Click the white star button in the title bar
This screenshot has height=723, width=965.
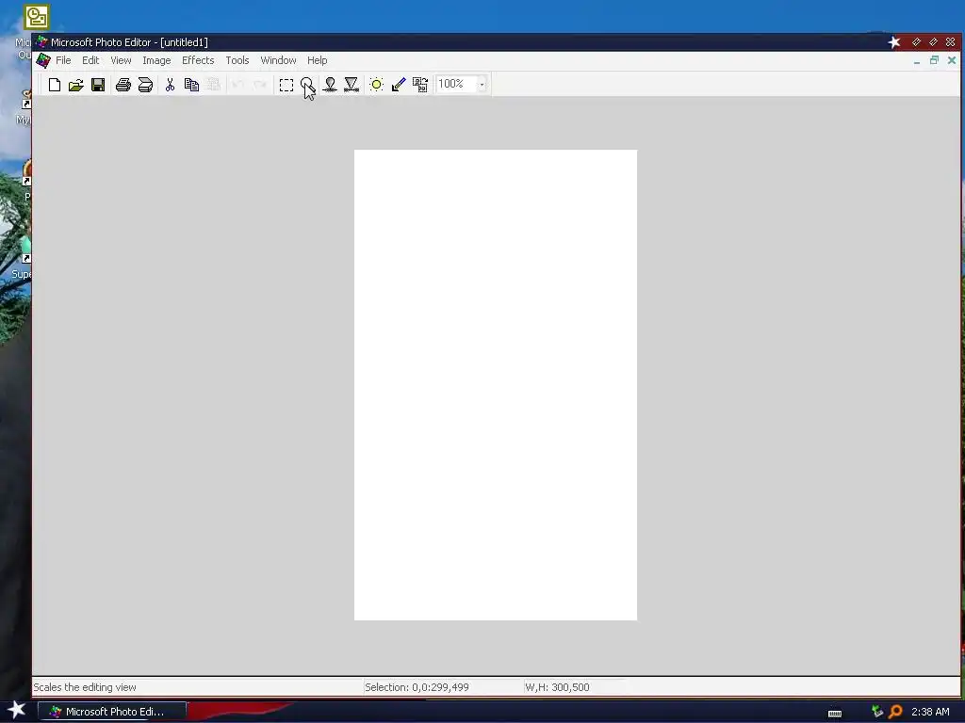click(x=894, y=41)
